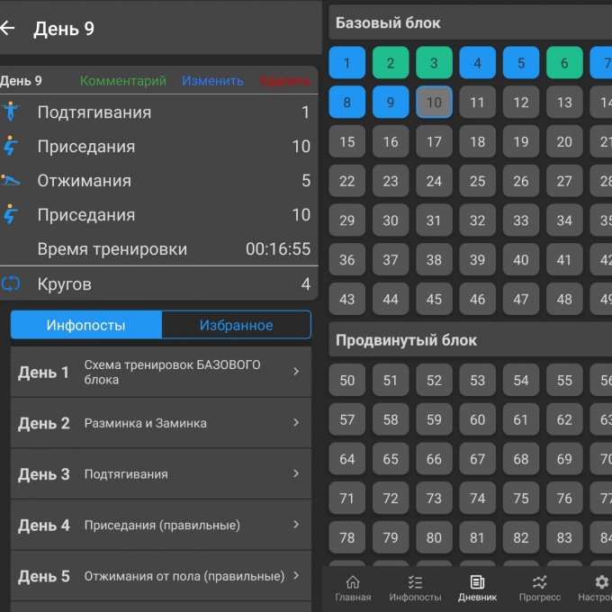Image resolution: width=612 pixels, height=612 pixels.
Task: Expand День 3 Подтягивания chevron
Action: pyautogui.click(x=296, y=473)
